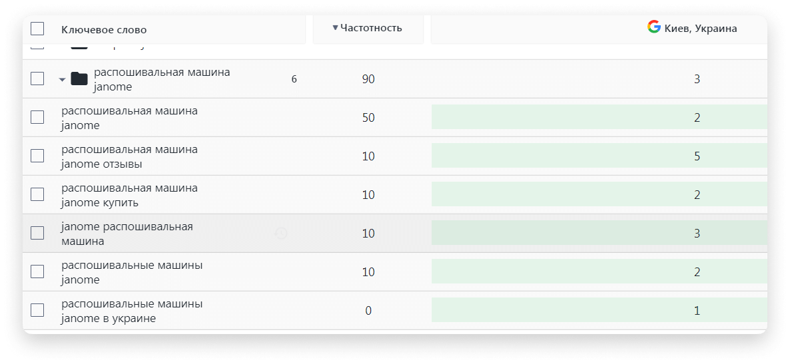The width and height of the screenshot is (790, 364).
Task: Click the sort arrow beside Частотность
Action: point(335,28)
